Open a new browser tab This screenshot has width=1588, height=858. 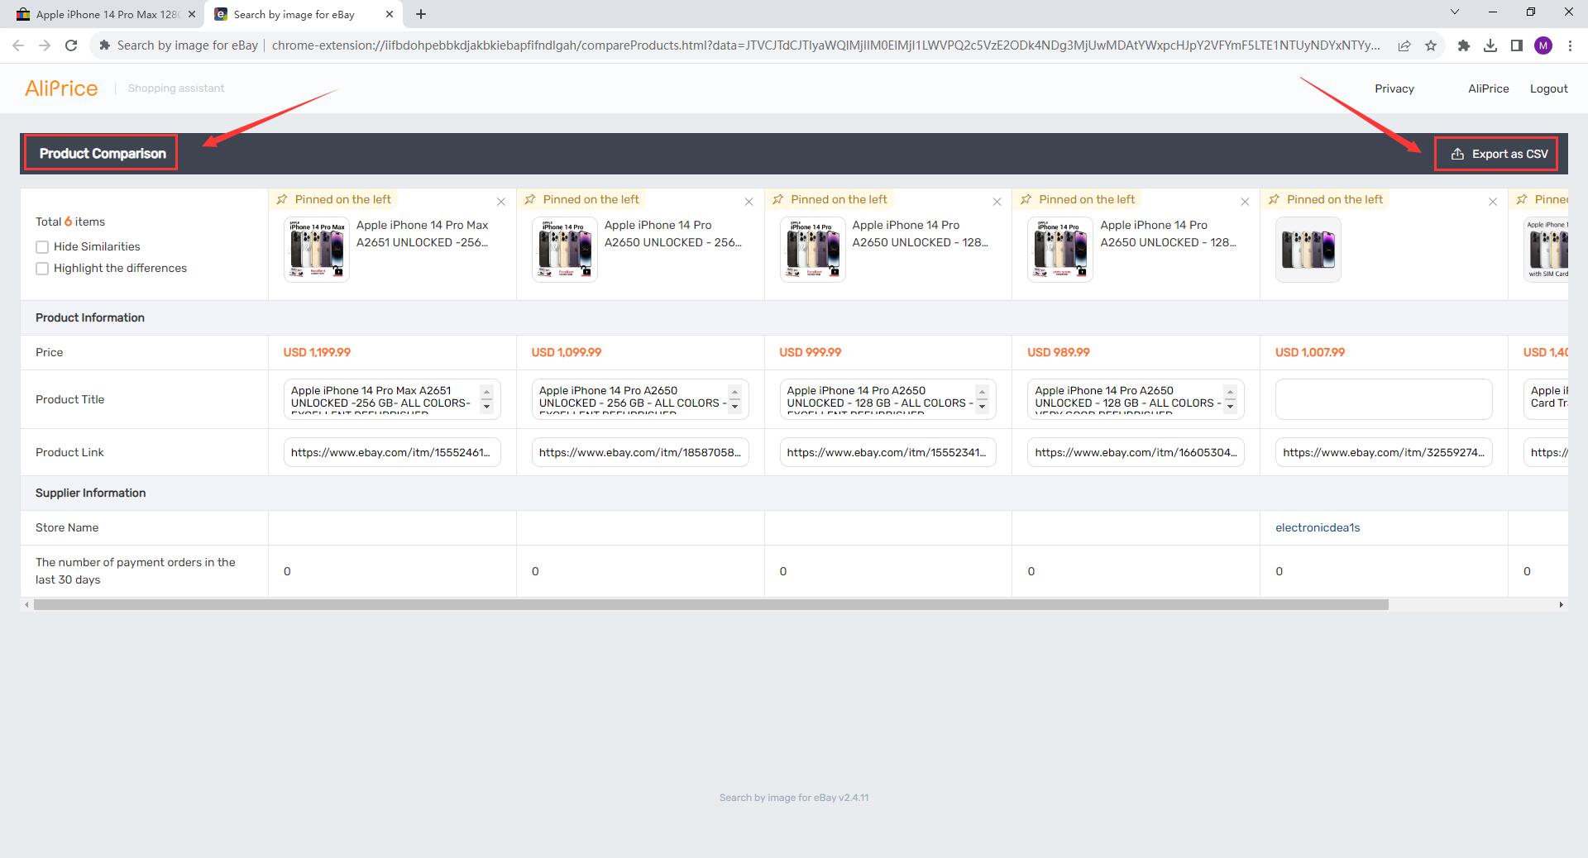(421, 14)
